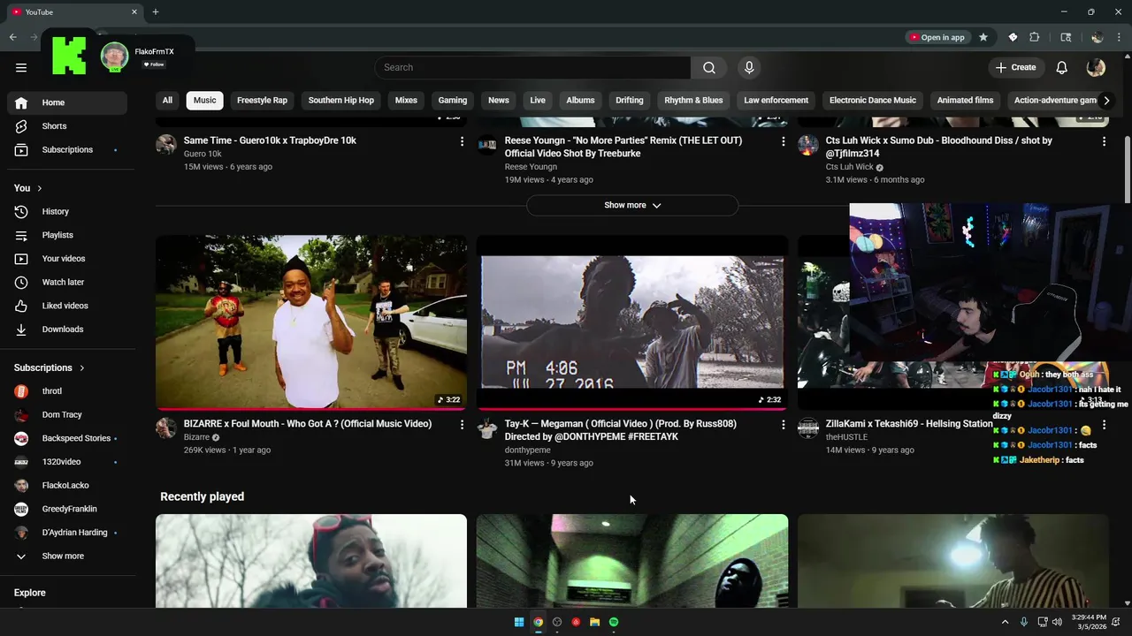Open Shorts from sidebar
1132x636 pixels.
(67, 126)
